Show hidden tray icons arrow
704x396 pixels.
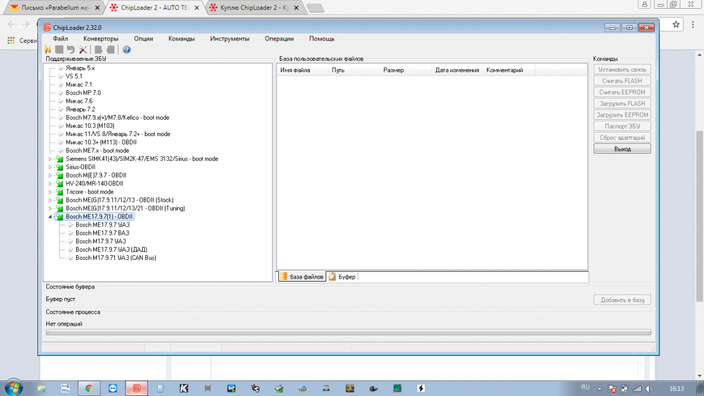[600, 388]
